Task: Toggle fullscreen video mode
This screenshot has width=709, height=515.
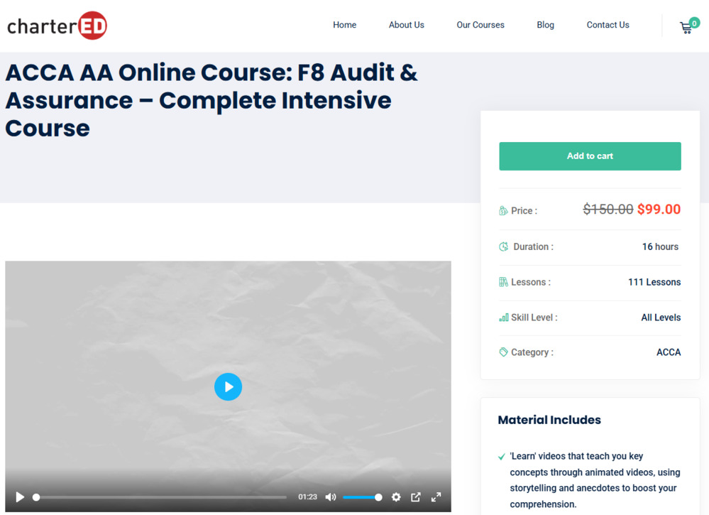Action: coord(436,497)
